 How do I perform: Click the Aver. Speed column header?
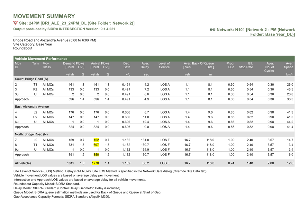[x=289, y=65]
